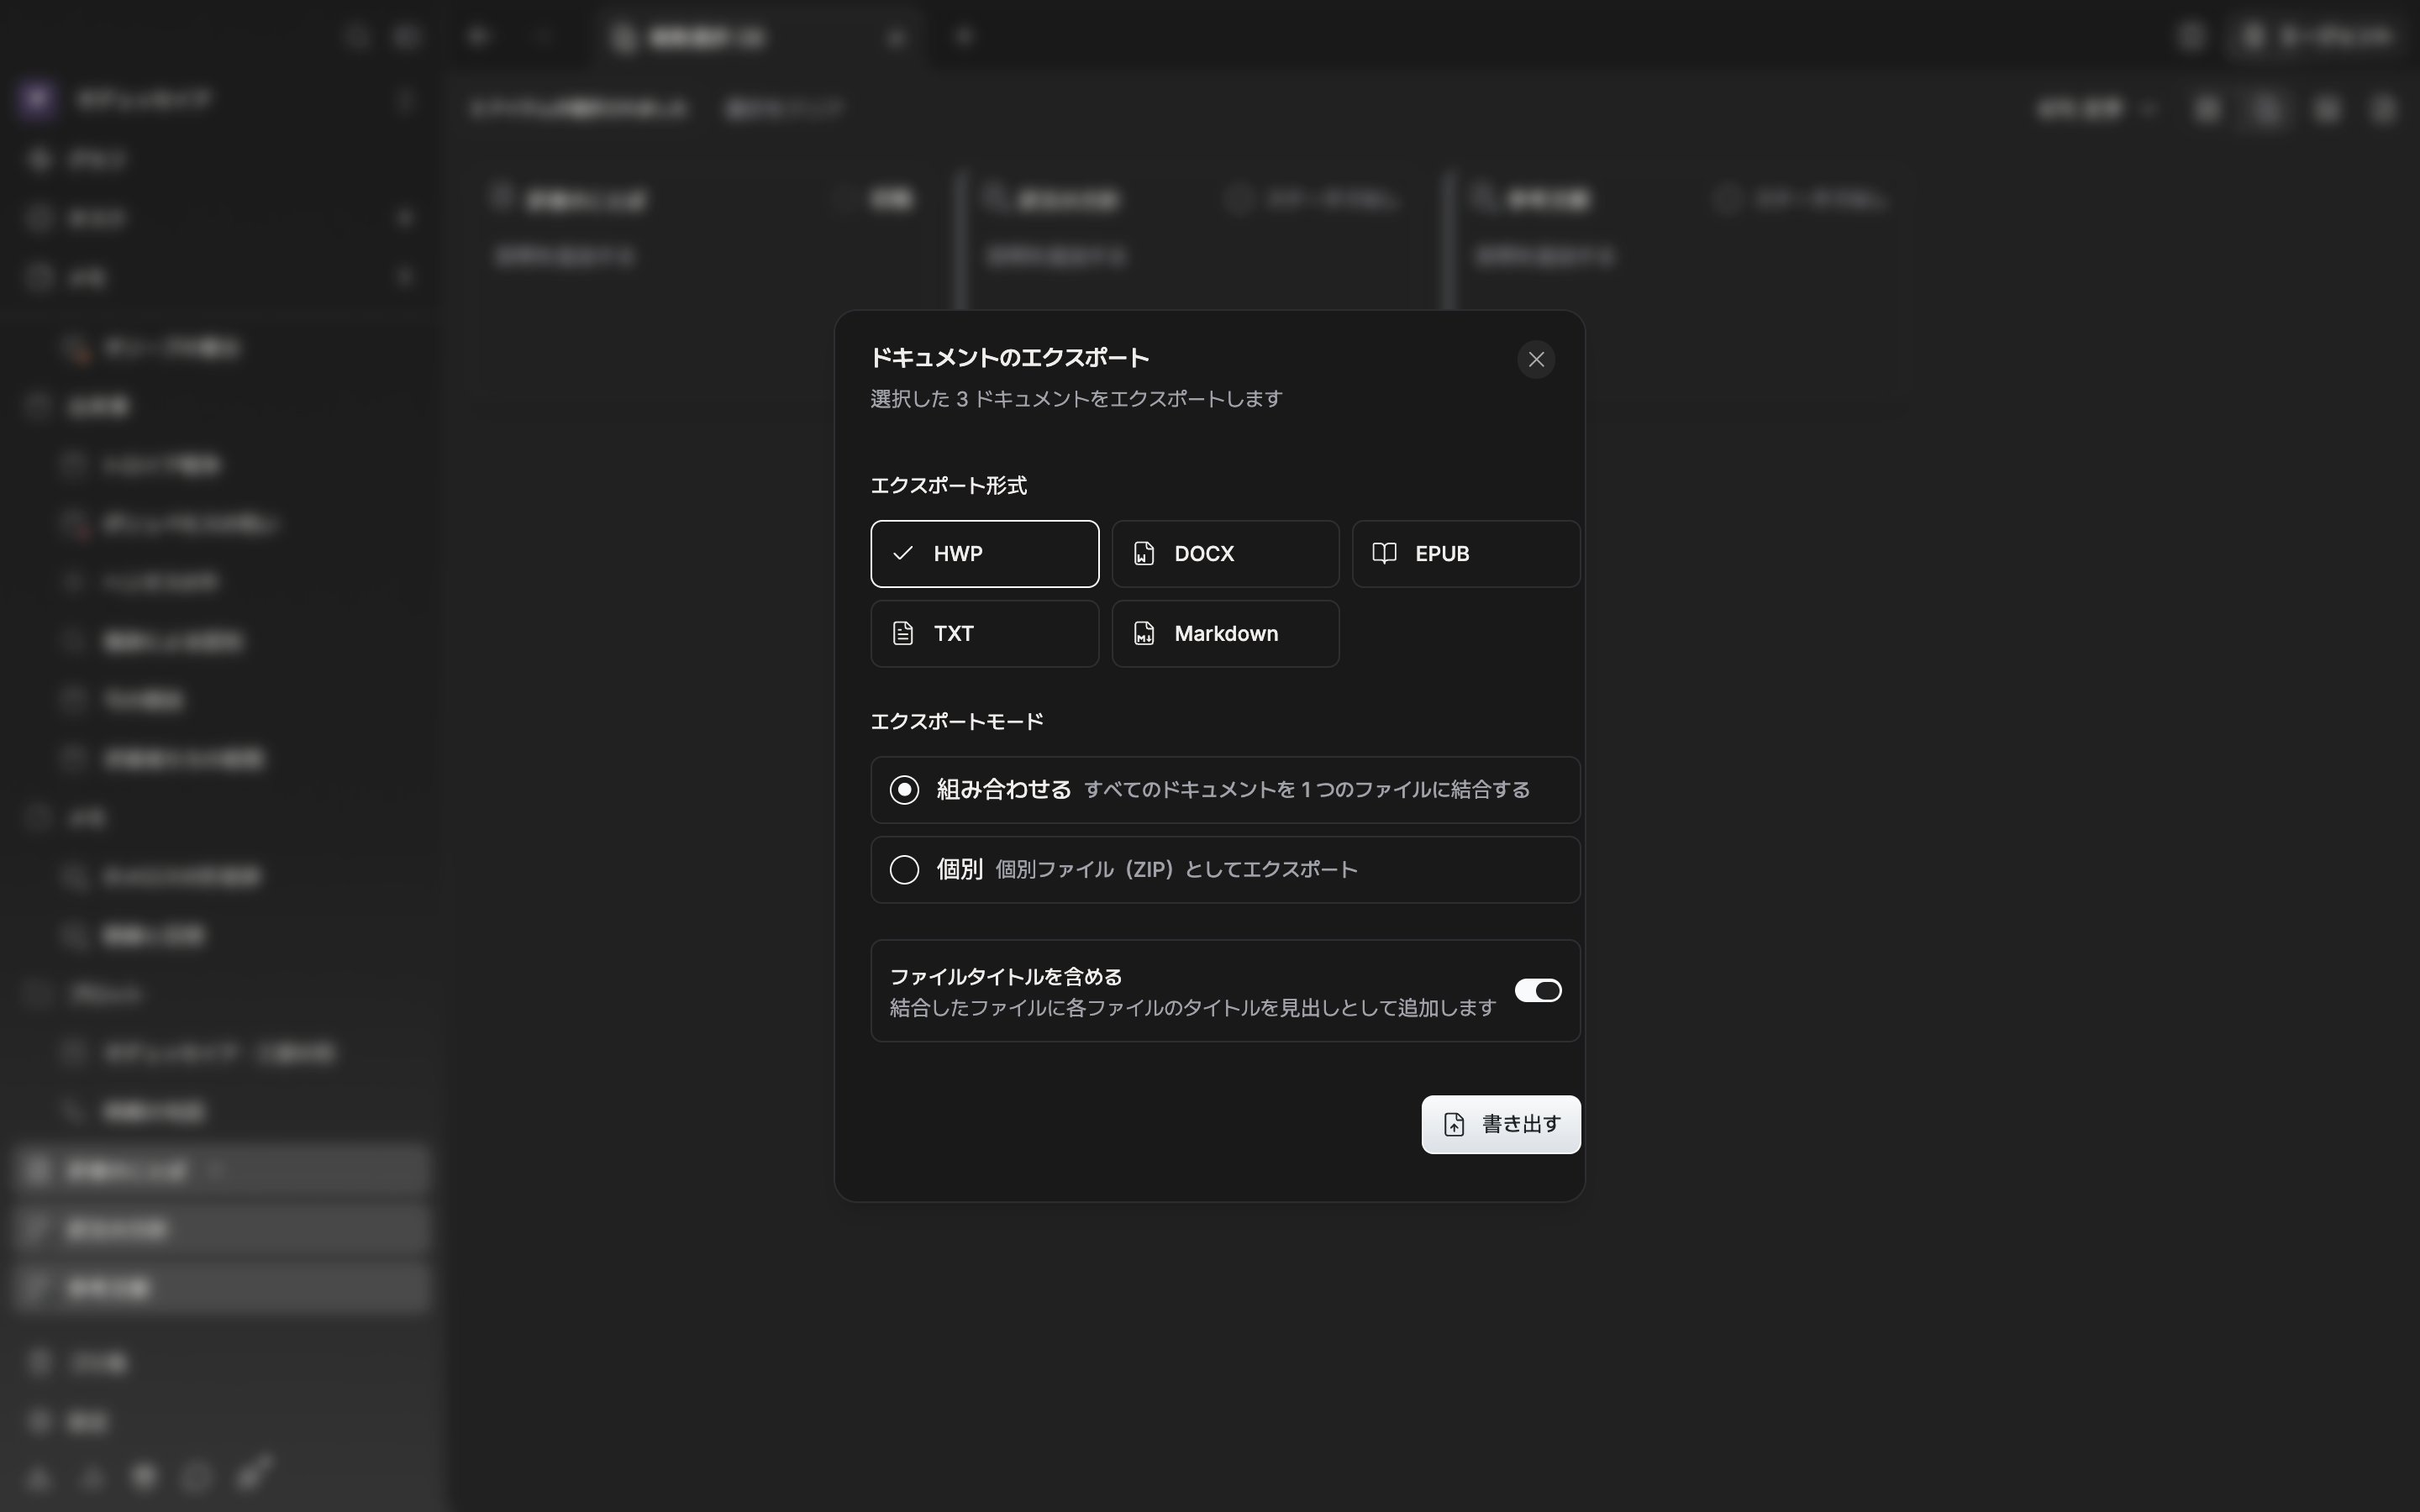Select the 個別 individual ZIP radio
Image resolution: width=2420 pixels, height=1512 pixels.
(x=904, y=870)
